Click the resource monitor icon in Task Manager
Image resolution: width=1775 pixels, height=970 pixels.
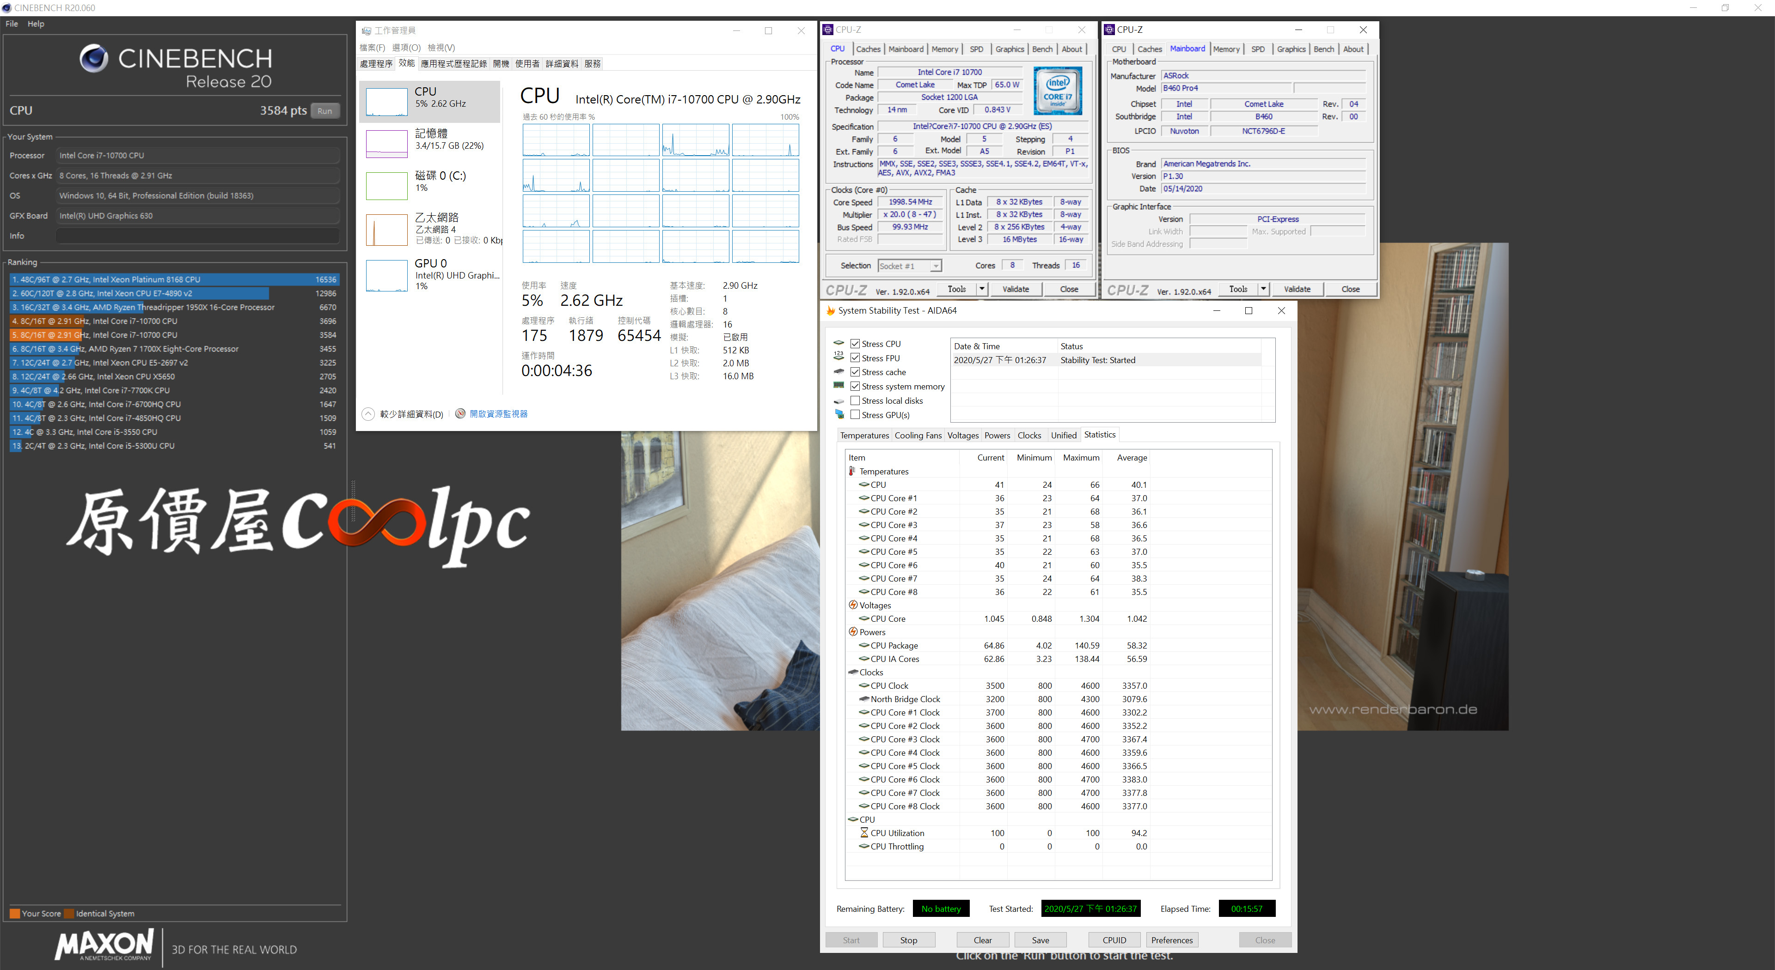coord(460,414)
